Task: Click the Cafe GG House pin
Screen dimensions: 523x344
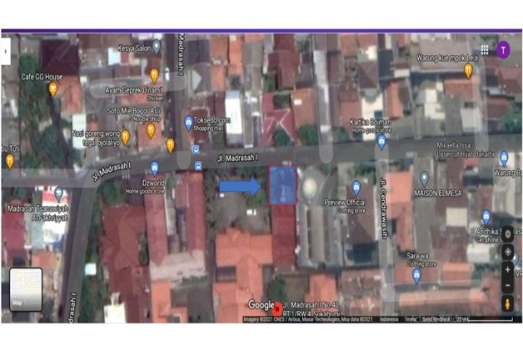Action: tap(53, 89)
